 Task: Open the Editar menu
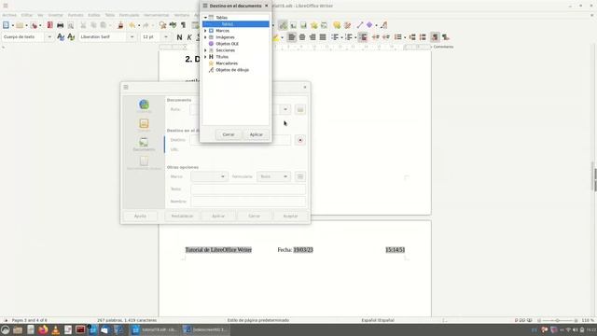point(27,15)
